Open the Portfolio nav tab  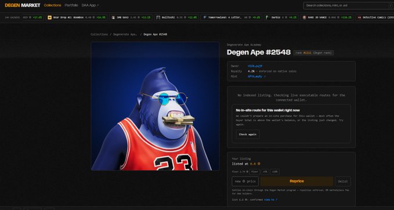coord(71,5)
